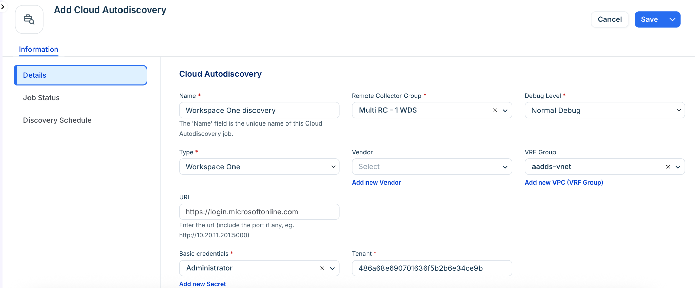This screenshot has height=288, width=695.
Task: Open the Type dropdown showing Workspace One
Action: pos(259,167)
